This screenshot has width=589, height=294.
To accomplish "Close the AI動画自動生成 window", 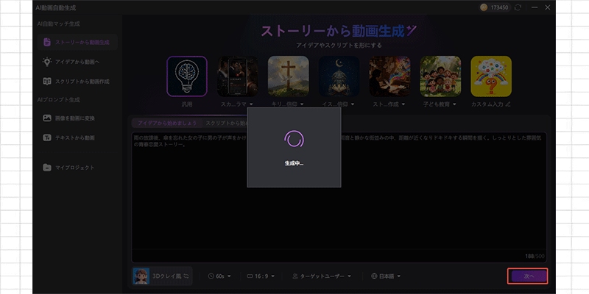I will (547, 7).
